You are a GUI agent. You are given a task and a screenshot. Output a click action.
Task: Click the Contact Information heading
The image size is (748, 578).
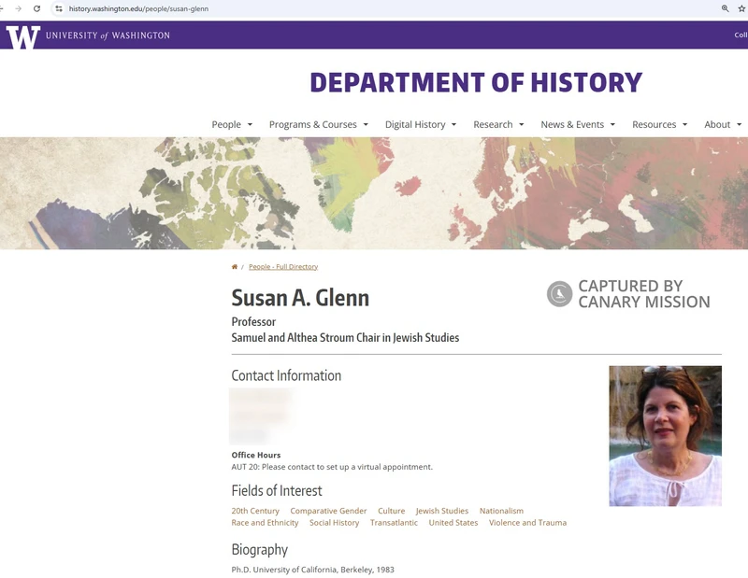[286, 375]
